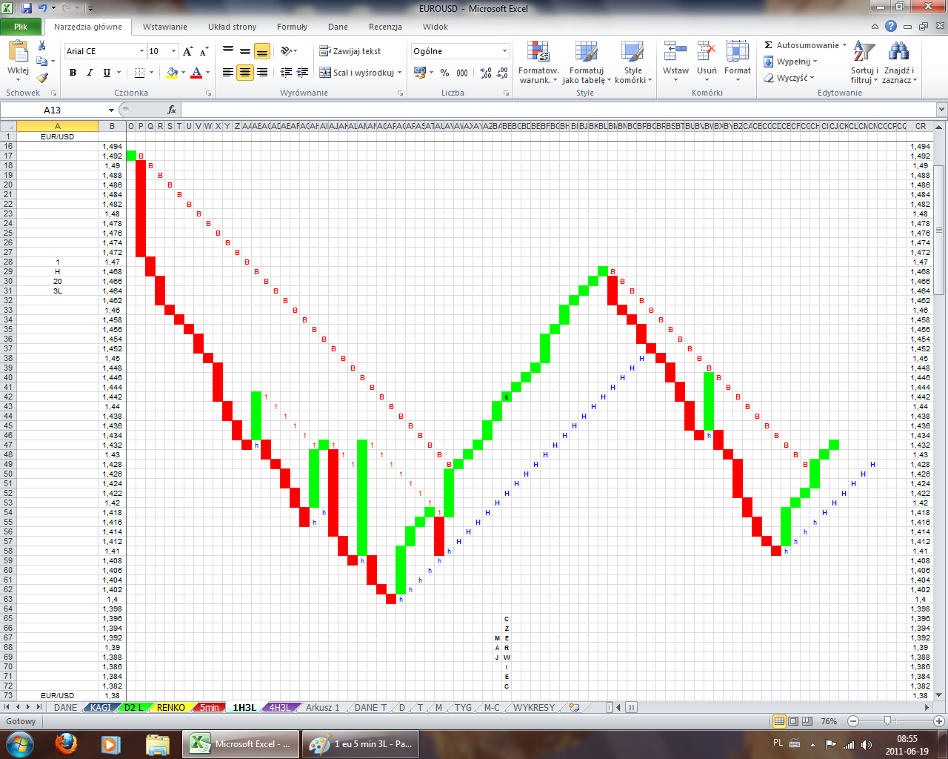This screenshot has height=759, width=948.
Task: Click the Decrease Font Size icon
Action: tap(203, 51)
